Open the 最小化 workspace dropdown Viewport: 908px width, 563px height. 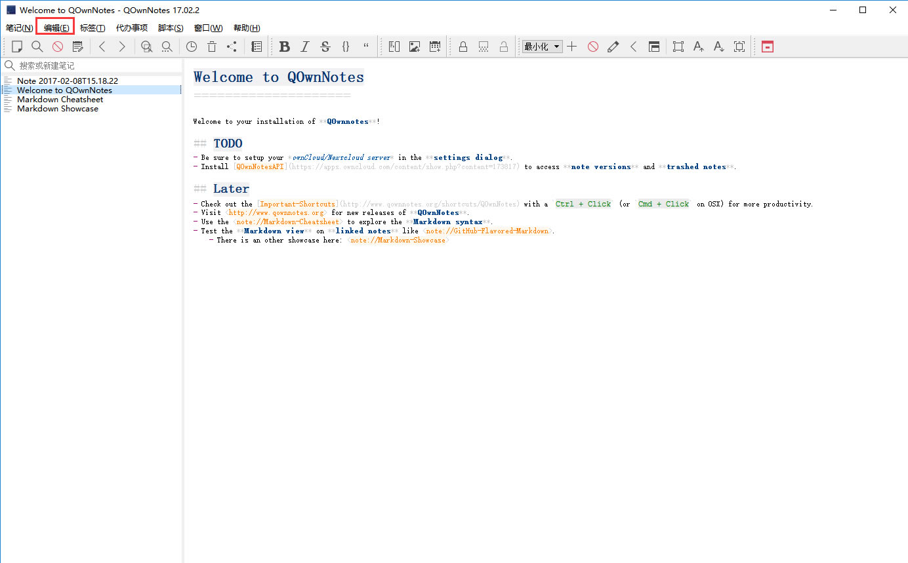[x=542, y=47]
